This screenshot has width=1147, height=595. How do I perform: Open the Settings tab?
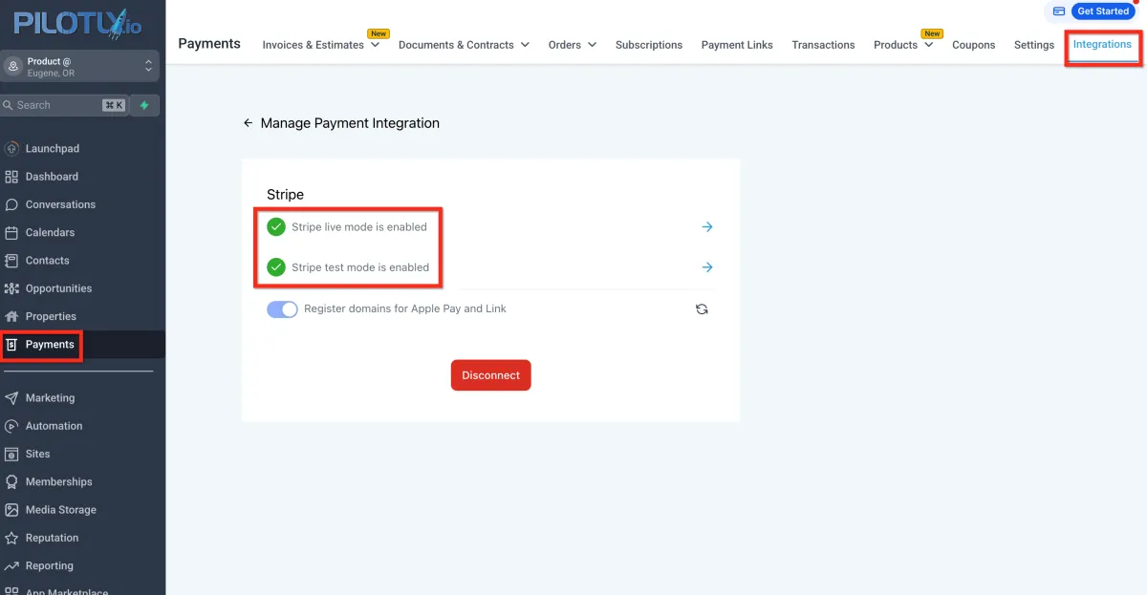1033,45
